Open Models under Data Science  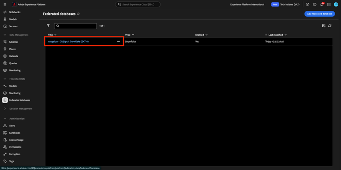[13, 19]
